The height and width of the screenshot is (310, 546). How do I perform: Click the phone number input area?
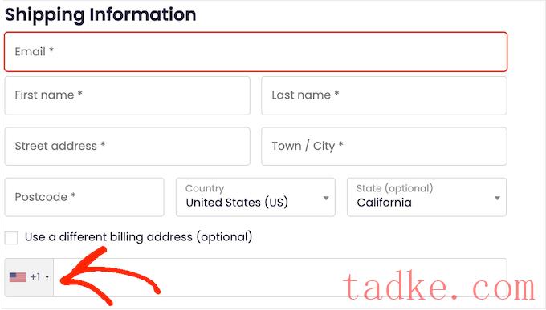280,277
